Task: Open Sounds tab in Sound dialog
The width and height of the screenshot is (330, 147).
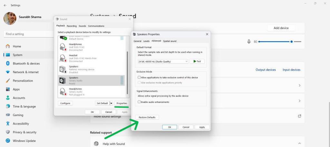Action: pos(82,26)
